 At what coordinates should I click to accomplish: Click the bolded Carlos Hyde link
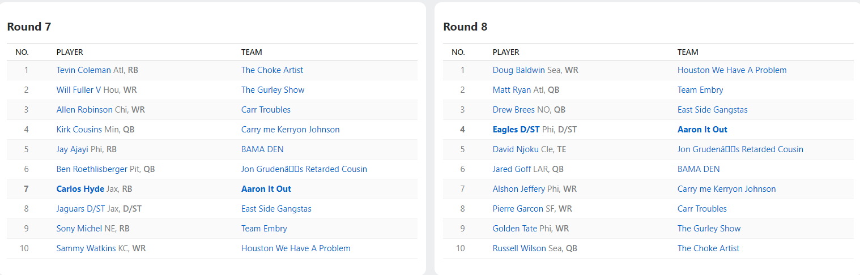[80, 189]
